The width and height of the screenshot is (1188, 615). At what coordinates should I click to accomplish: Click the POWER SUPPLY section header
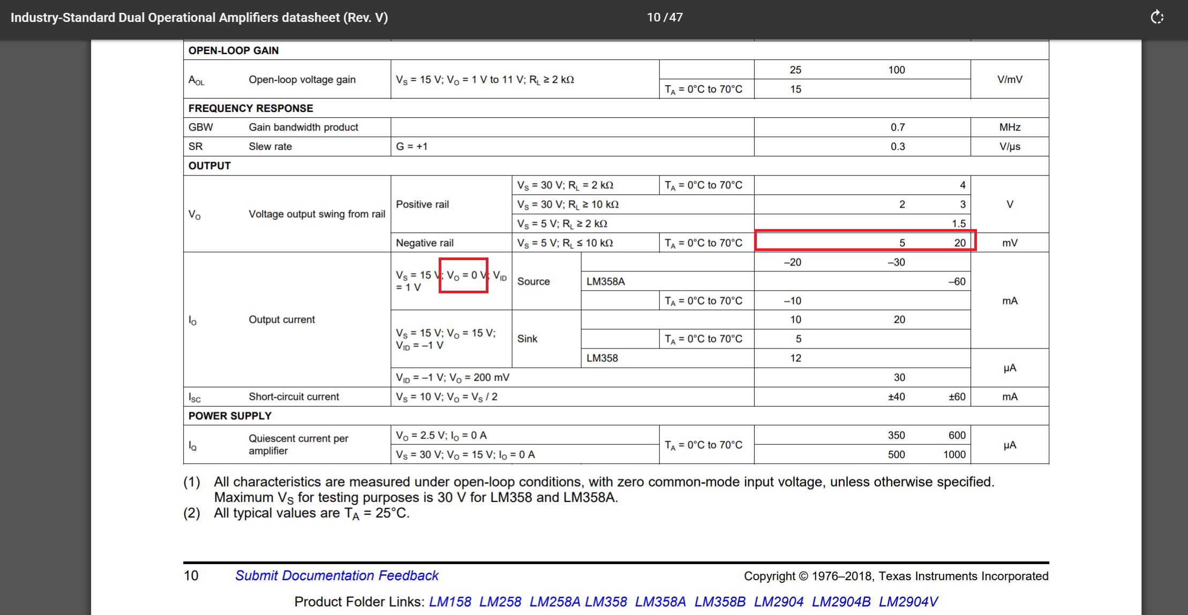coord(230,416)
